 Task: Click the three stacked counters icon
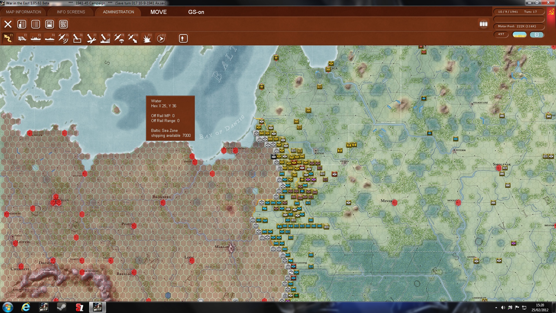point(484,24)
